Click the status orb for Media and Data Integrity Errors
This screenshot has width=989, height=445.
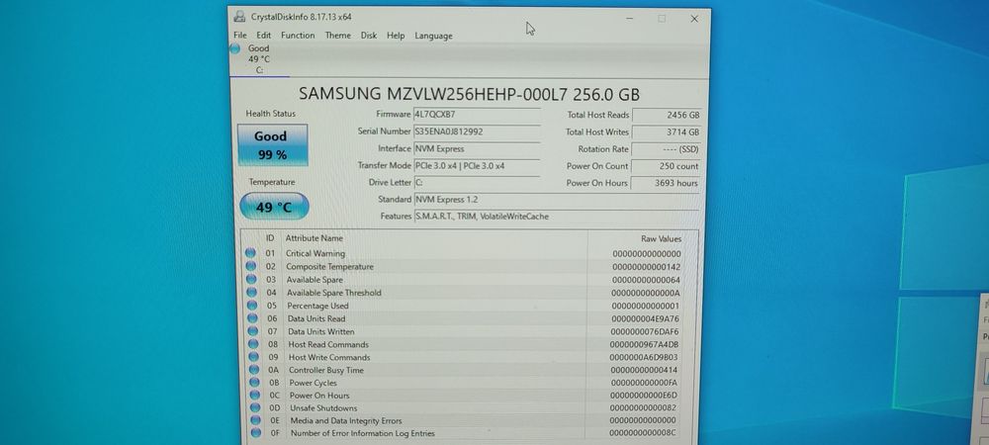[255, 420]
